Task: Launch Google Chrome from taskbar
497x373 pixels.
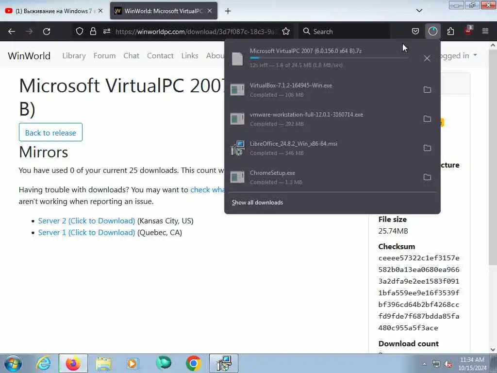Action: point(193,363)
